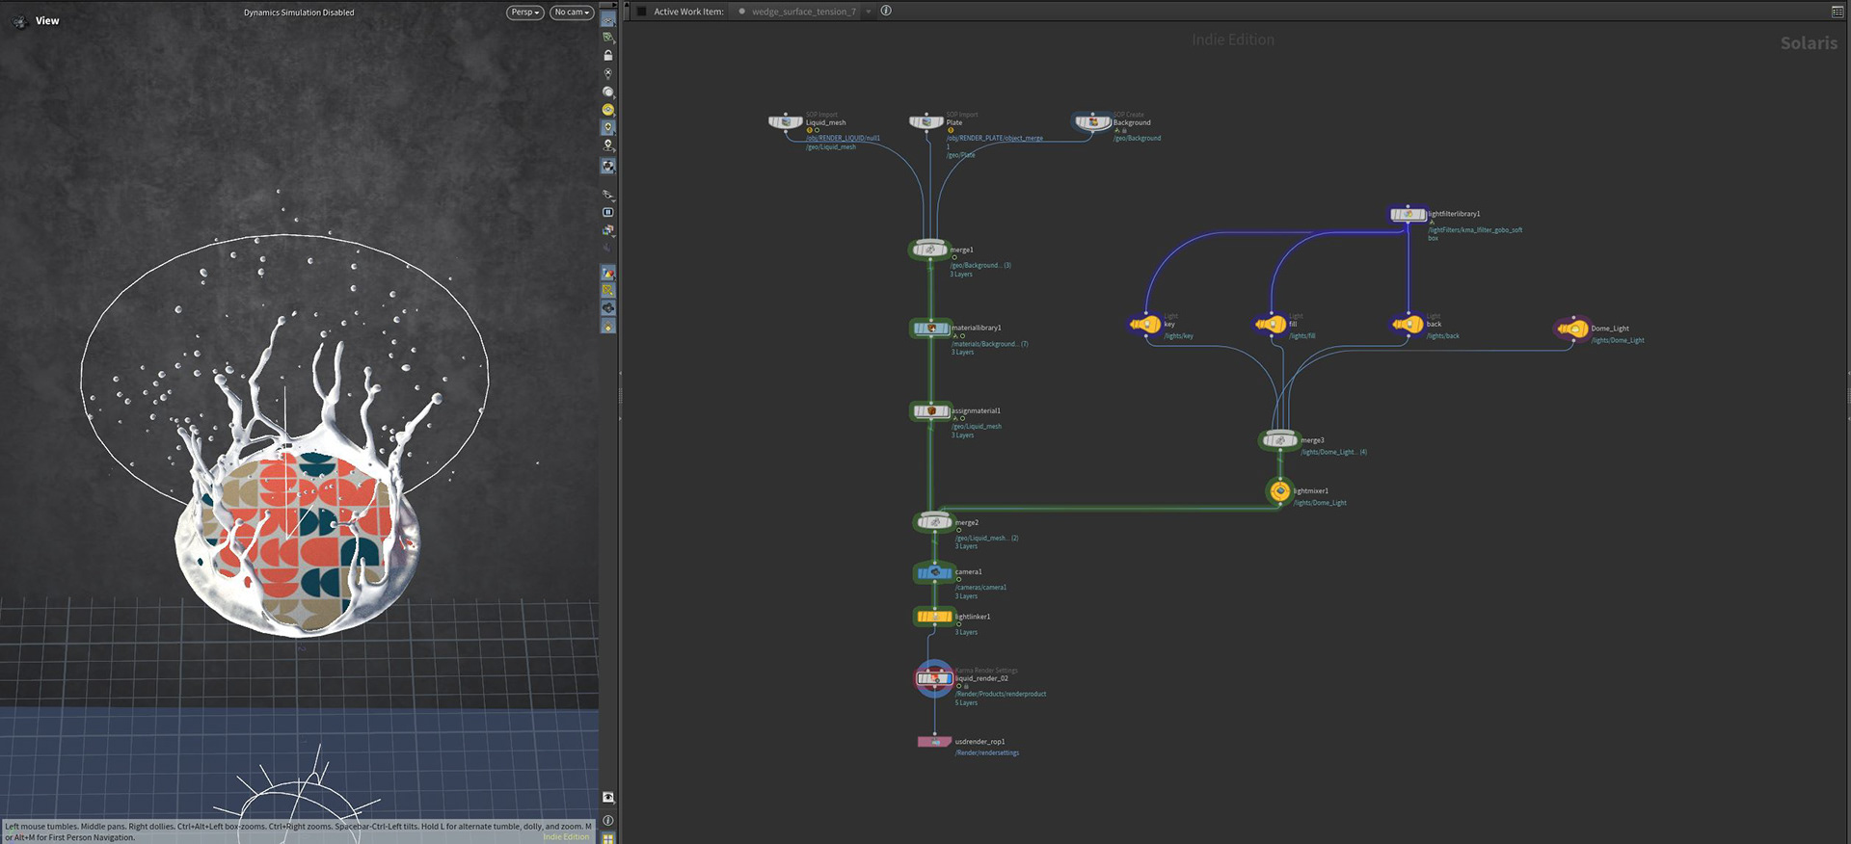Open the No cam camera dropdown
Screen dimensions: 1851x844
point(572,13)
